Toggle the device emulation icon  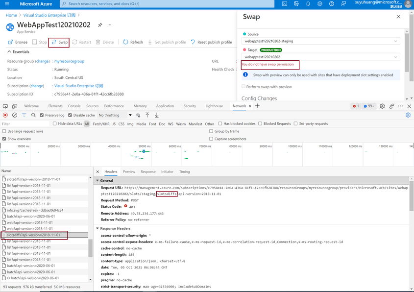pos(15,106)
